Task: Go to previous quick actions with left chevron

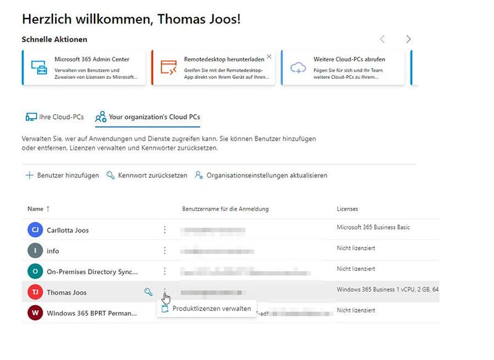Action: [382, 39]
